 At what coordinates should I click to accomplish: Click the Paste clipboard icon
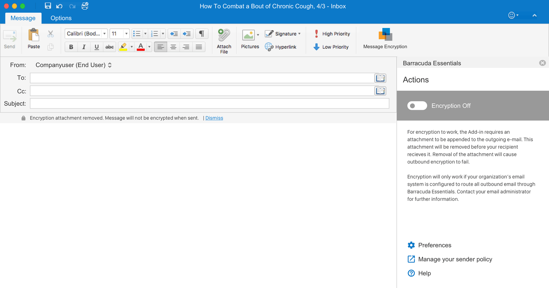pyautogui.click(x=34, y=36)
